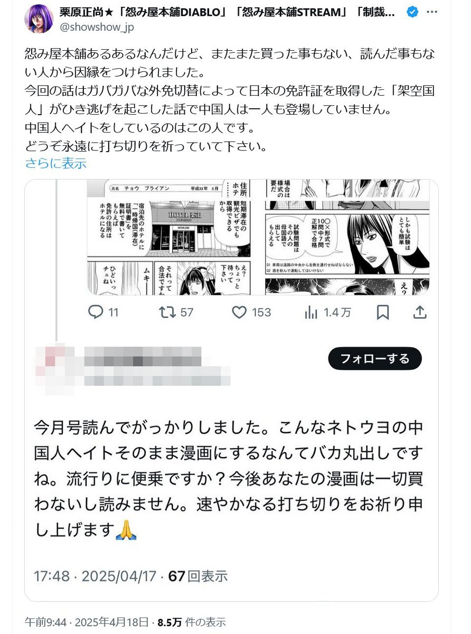This screenshot has width=471, height=634.
Task: Expand post with さらに表示 link
Action: 55,163
